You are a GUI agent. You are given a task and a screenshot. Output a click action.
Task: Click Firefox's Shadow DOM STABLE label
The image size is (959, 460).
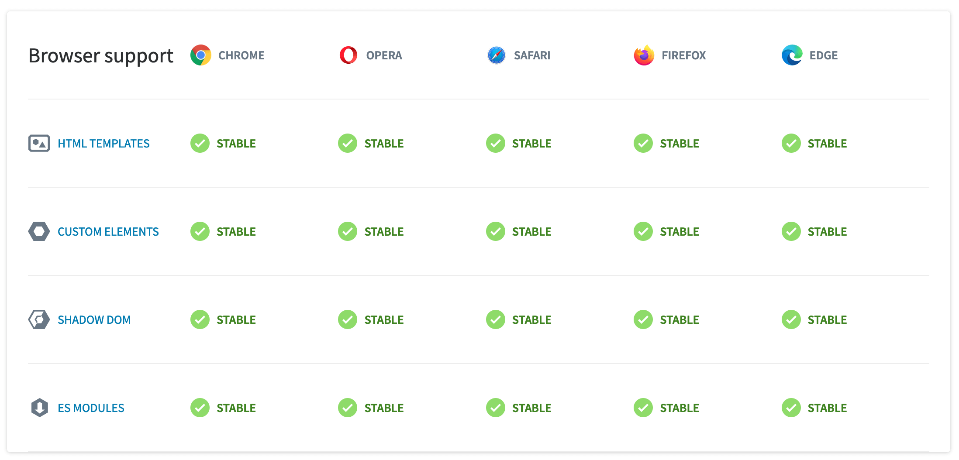coord(679,320)
